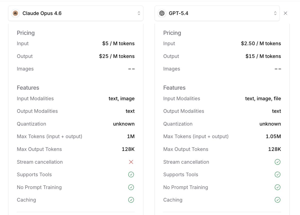300x215 pixels.
Task: Click Claude's red X for Stream cancellation
Action: click(x=131, y=162)
